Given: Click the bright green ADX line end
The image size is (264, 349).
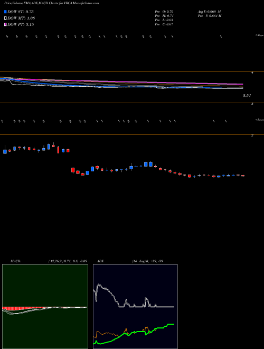Looking at the screenshot, I should pyautogui.click(x=173, y=324).
